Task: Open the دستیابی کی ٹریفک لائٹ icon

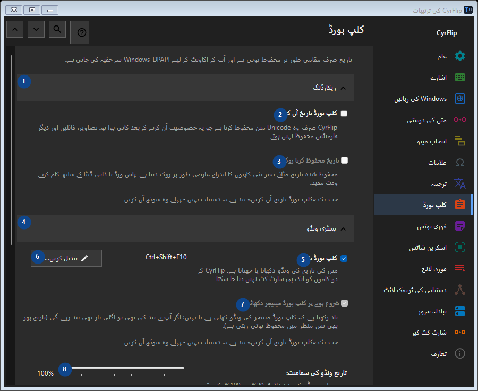Action: point(460,290)
